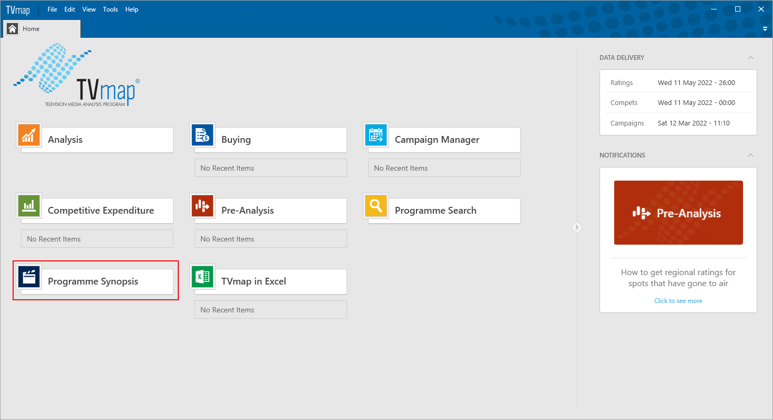Open the Tools menu
This screenshot has height=420, width=773.
tap(110, 9)
